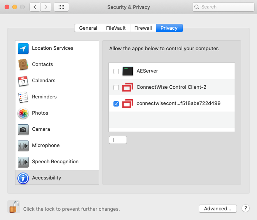
Task: Add an app with the plus button
Action: coord(113,140)
